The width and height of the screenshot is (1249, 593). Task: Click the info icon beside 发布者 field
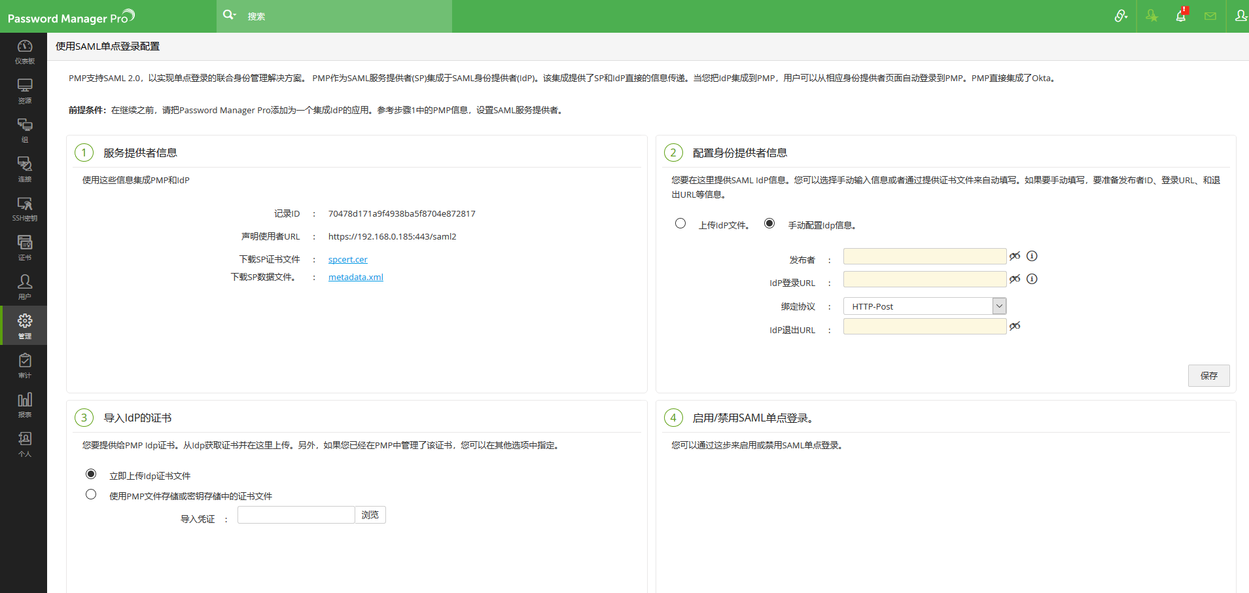point(1032,256)
